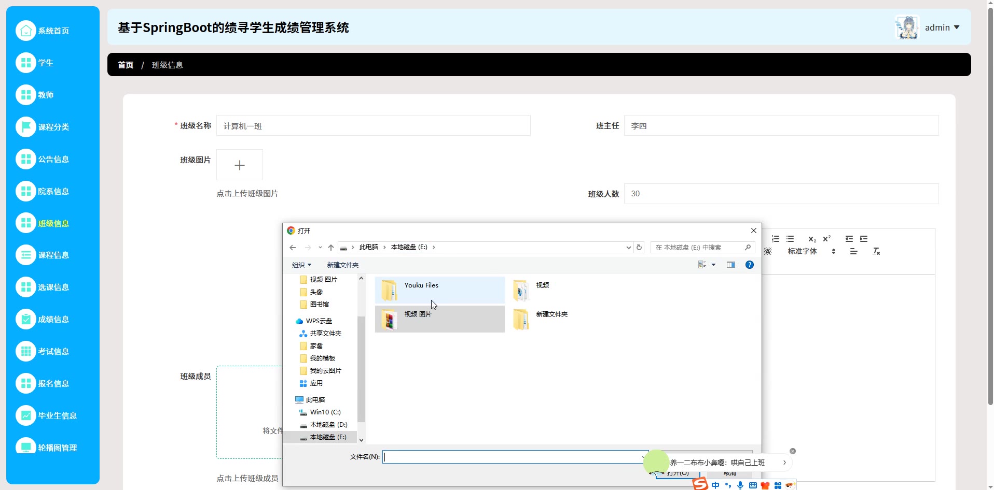Toggle Sogou punctuation mode
Viewport: 994px width, 490px height.
[x=728, y=485]
